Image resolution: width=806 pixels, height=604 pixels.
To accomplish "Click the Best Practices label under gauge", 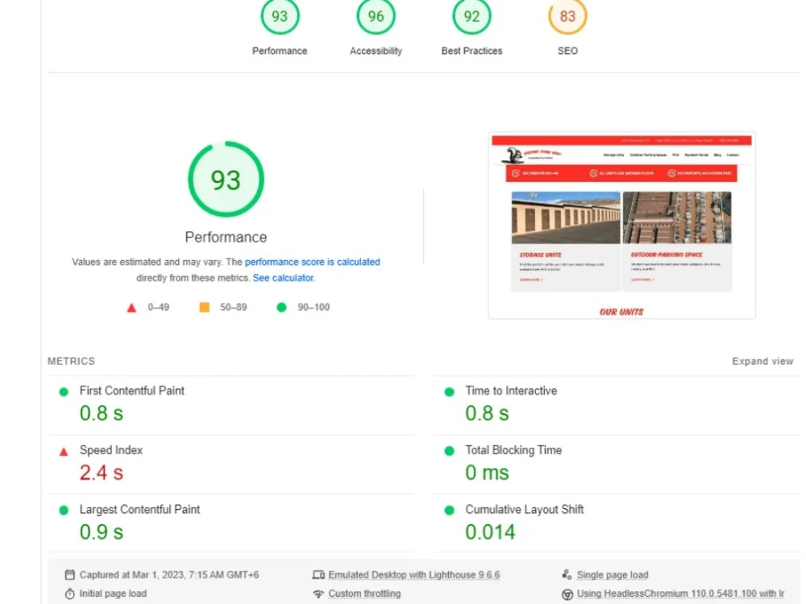I will [x=472, y=51].
